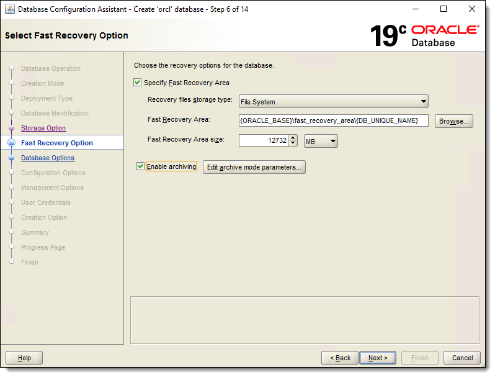Viewport: 495px width, 377px height.
Task: Click the Cancel button
Action: tap(462, 358)
